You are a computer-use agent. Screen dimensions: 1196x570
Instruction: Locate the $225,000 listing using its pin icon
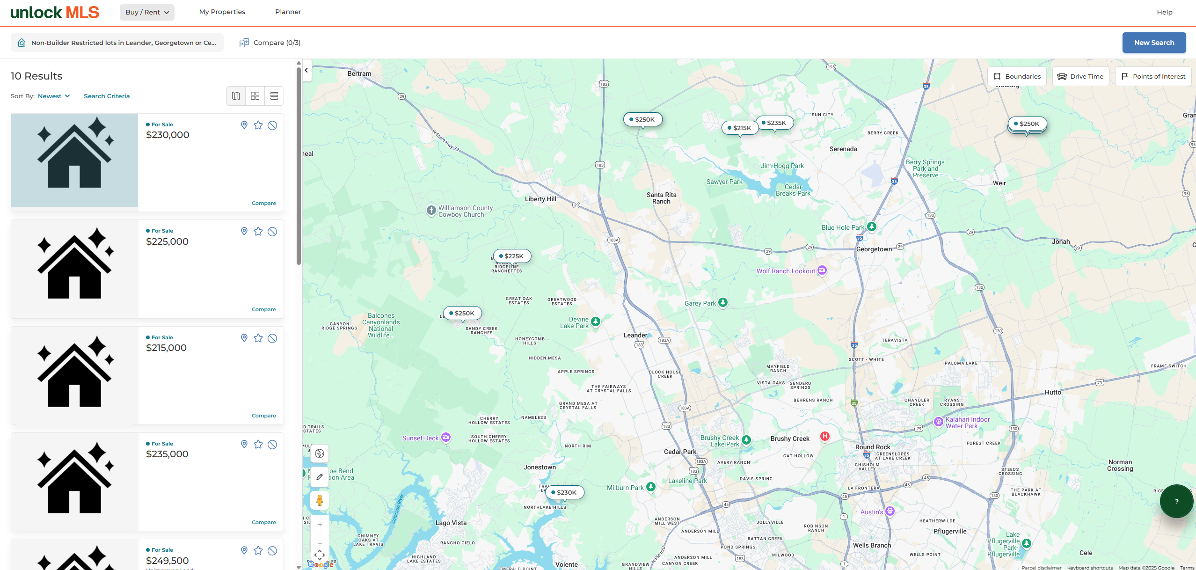click(x=244, y=231)
